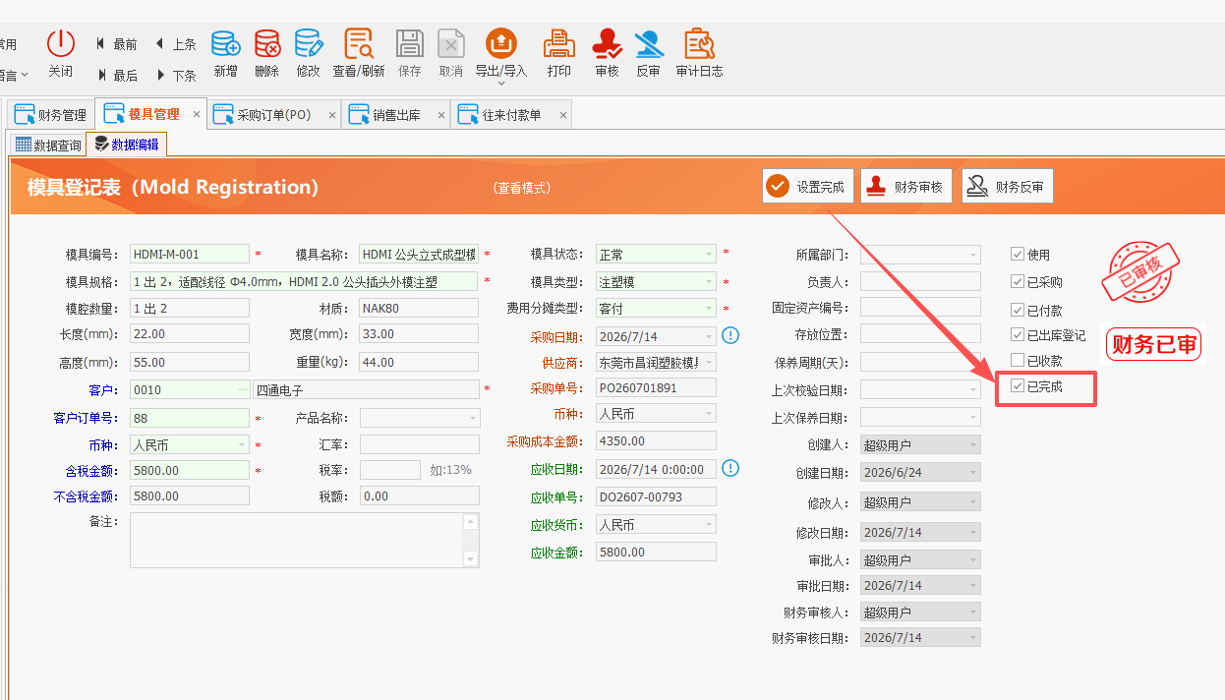The height and width of the screenshot is (700, 1225).
Task: Open the 上次校验日期 dropdown
Action: pos(973,390)
